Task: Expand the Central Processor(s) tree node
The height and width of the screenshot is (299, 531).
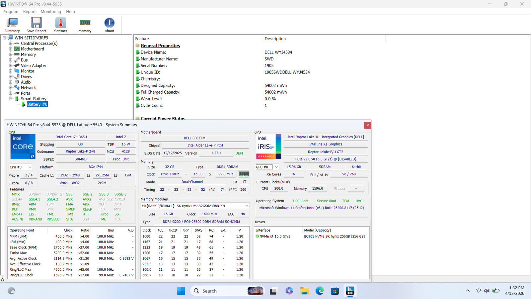Action: 11,44
